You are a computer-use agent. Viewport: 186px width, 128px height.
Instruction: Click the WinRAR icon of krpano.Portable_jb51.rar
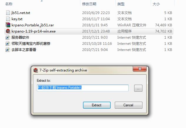[8, 25]
